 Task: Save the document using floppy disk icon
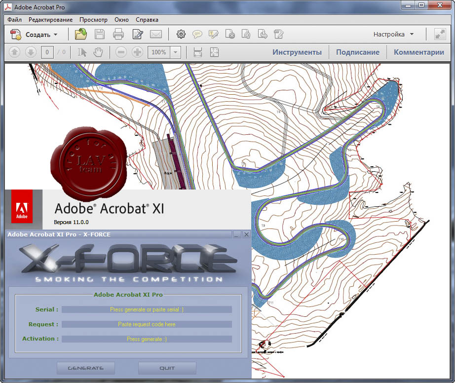100,34
